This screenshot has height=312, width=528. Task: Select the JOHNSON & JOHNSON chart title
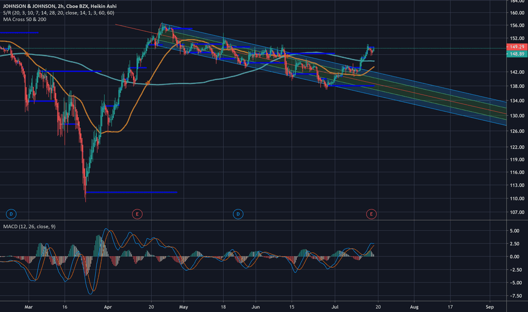(x=59, y=6)
